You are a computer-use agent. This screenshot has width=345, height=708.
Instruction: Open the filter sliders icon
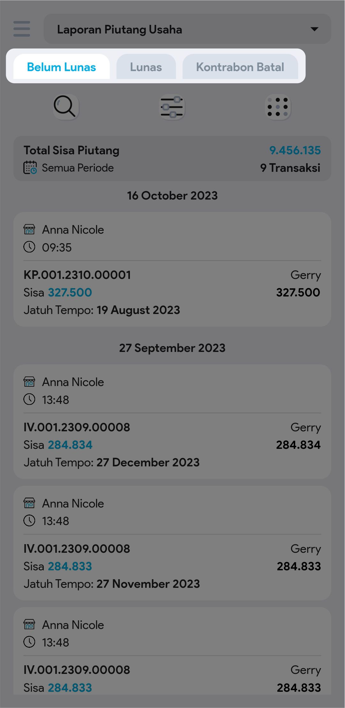click(x=172, y=107)
